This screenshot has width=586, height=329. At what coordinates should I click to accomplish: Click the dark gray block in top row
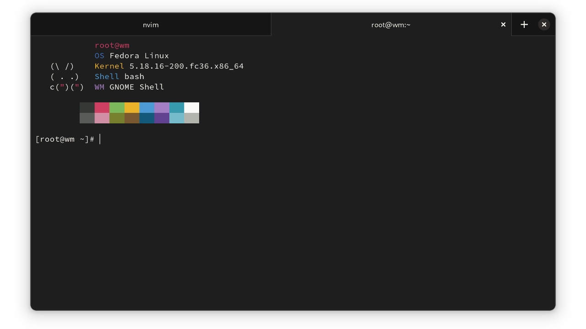point(87,107)
